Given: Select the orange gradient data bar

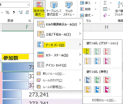Looking at the screenshot, I should pos(88,61).
